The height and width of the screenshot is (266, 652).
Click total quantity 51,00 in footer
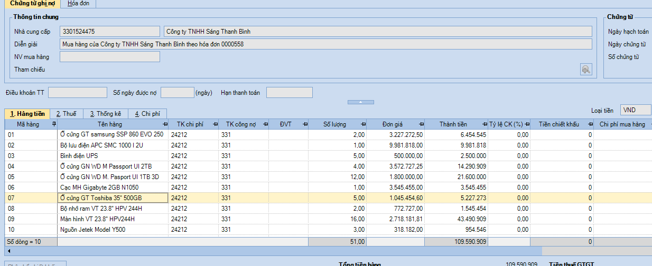click(337, 242)
